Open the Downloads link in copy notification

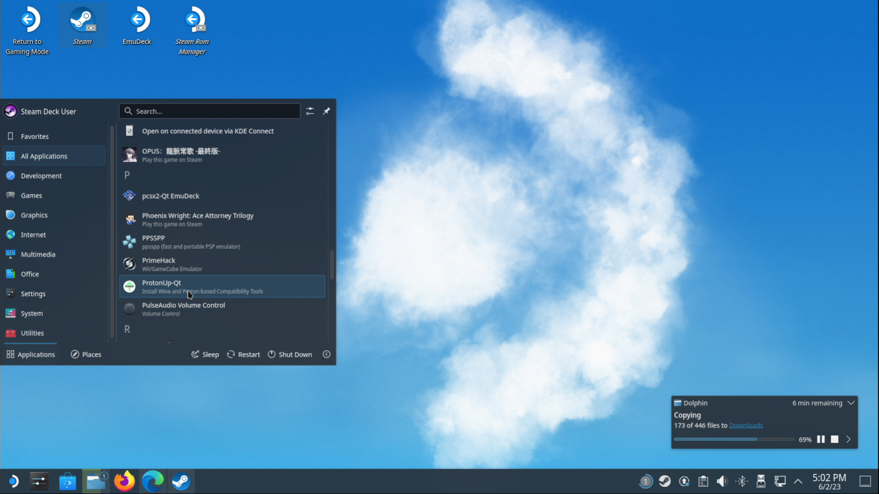tap(746, 426)
